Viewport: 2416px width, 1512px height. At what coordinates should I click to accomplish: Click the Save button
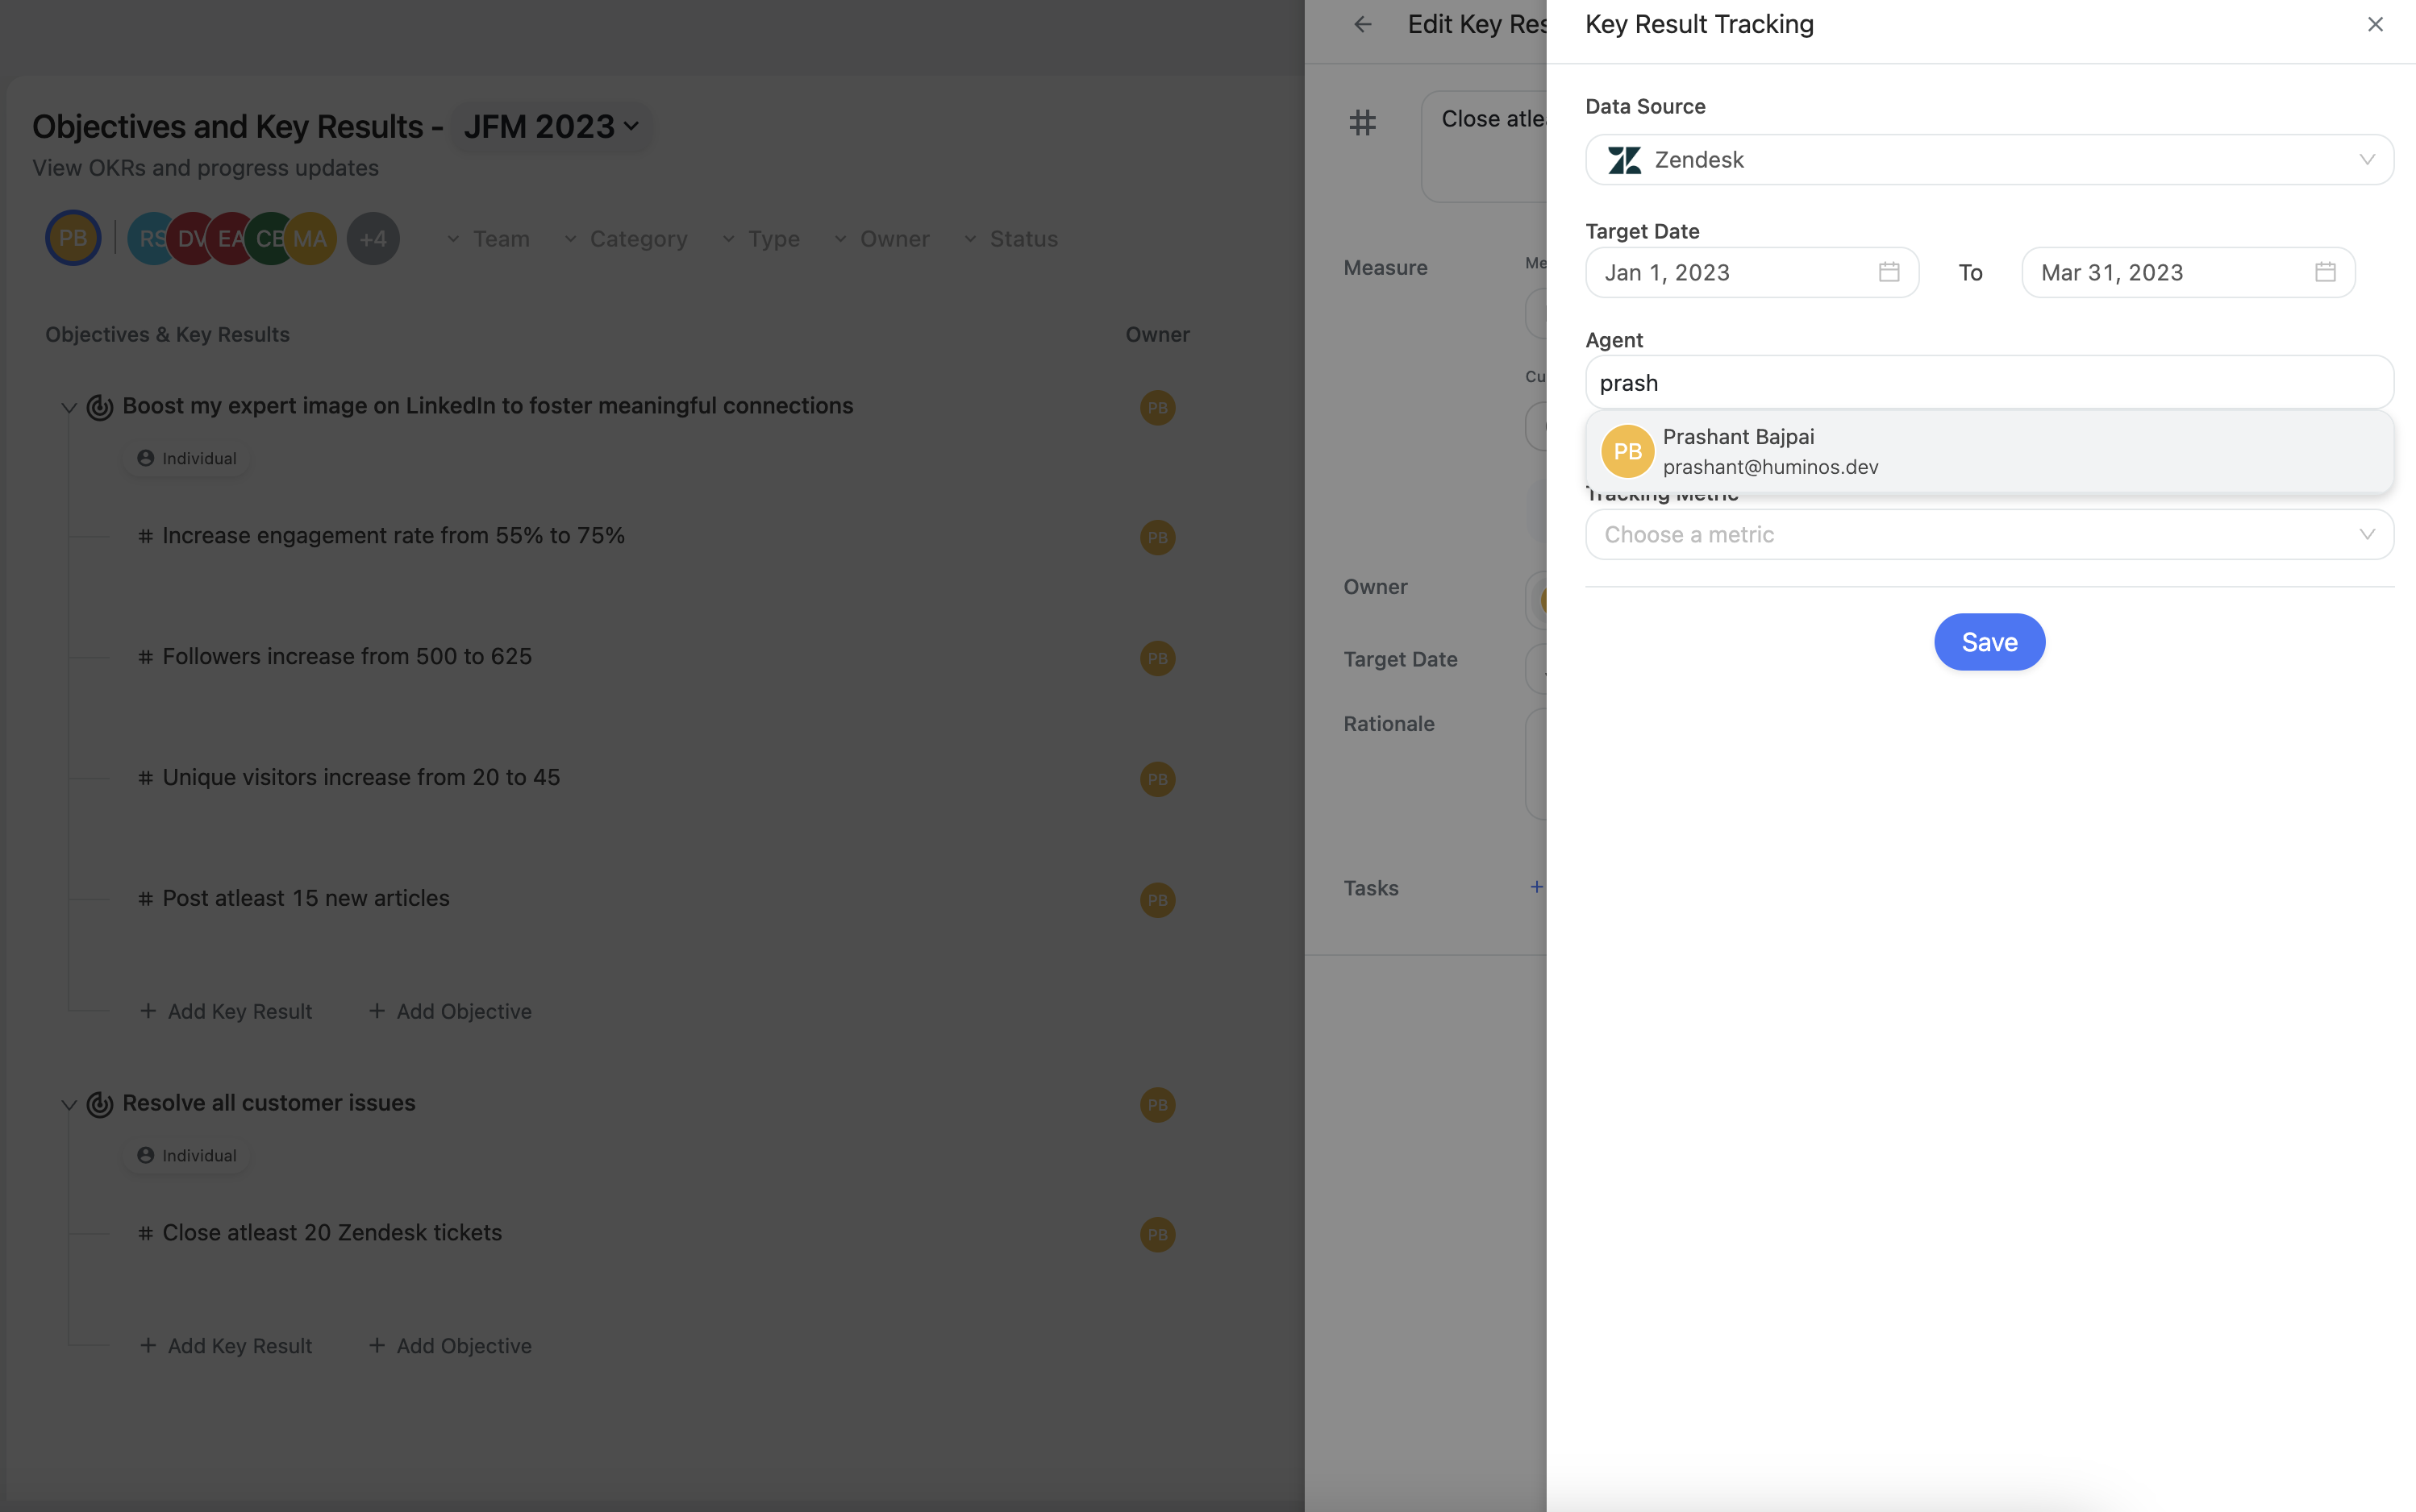point(1989,642)
